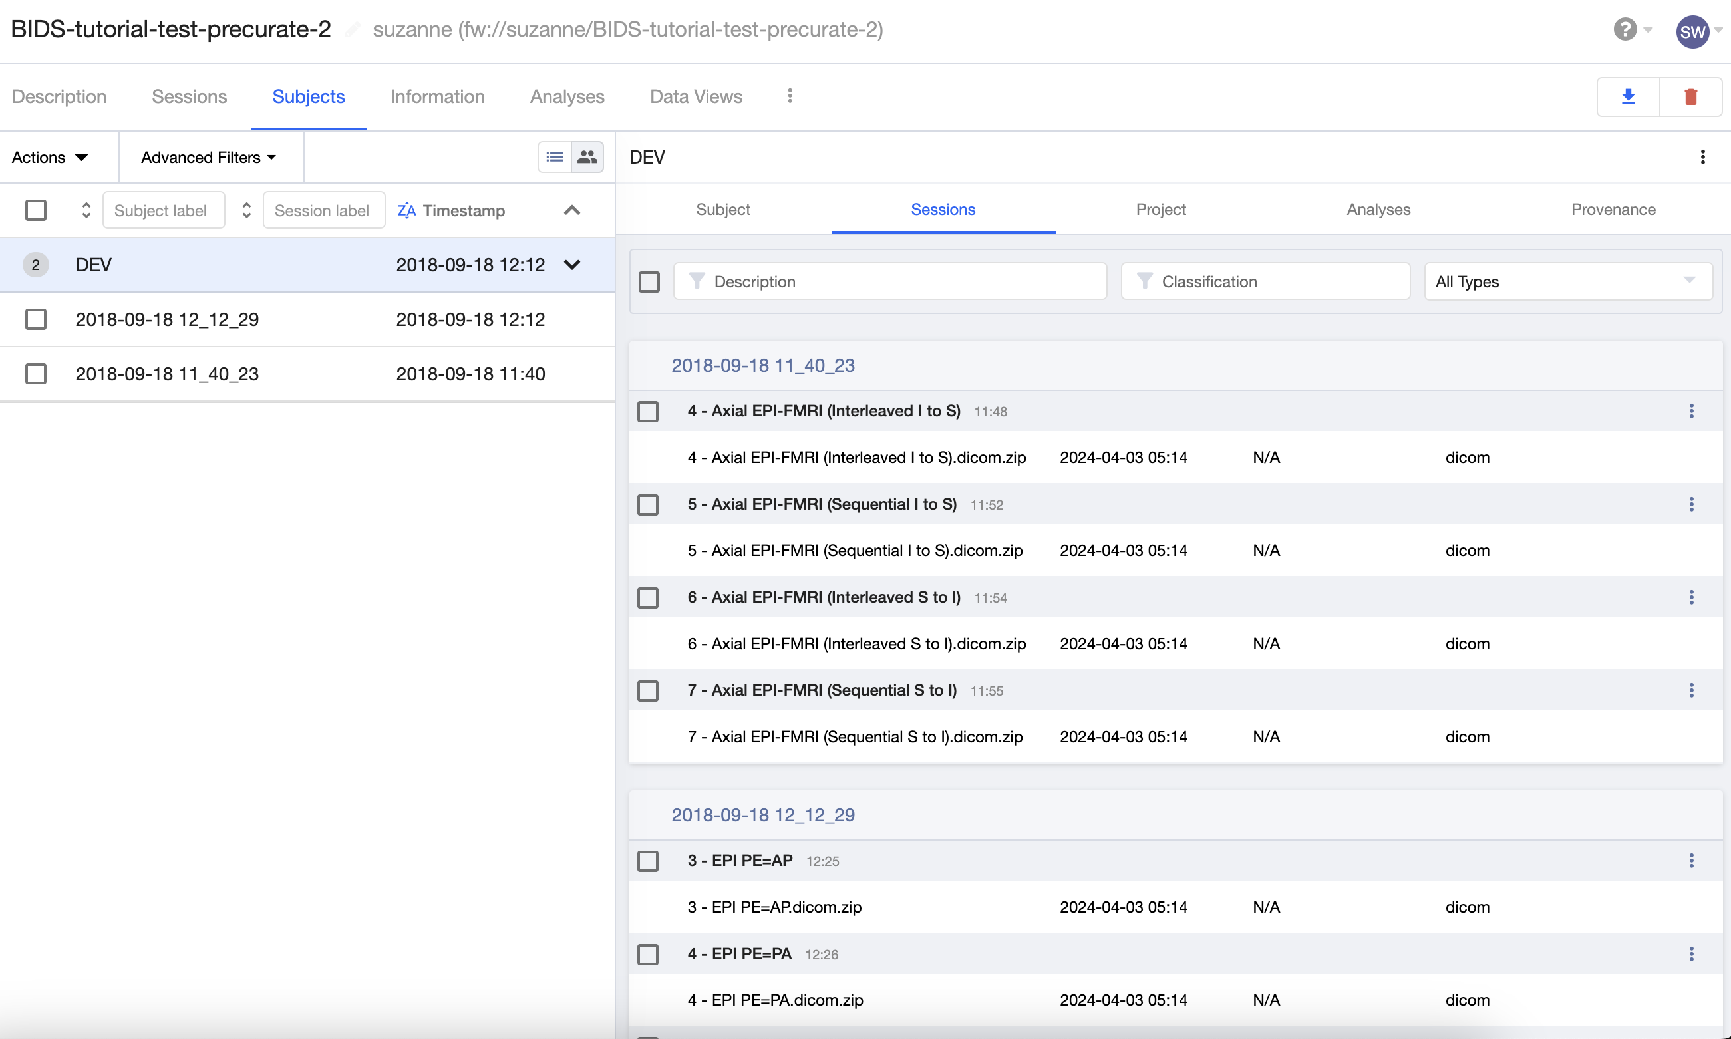Viewport: 1731px width, 1039px height.
Task: Check 3 - EPI PE=AP acquisition
Action: tap(648, 861)
